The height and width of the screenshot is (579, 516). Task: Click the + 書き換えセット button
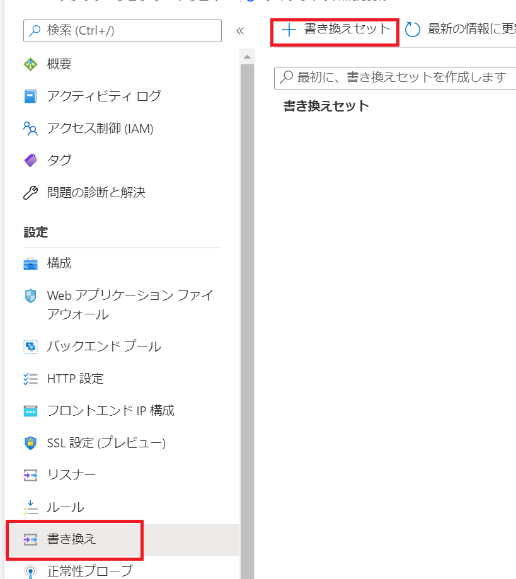335,30
